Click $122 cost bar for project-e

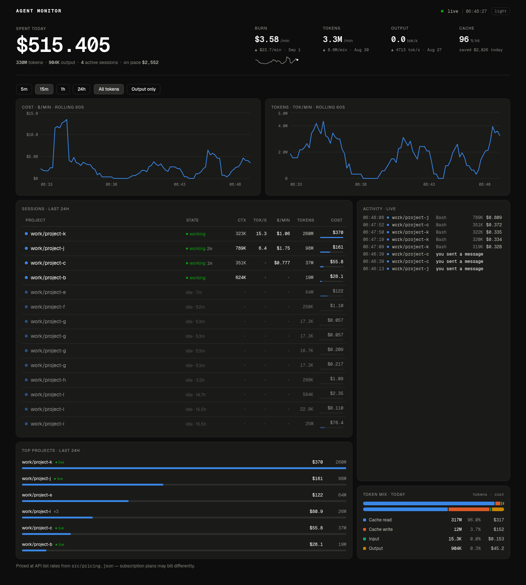click(332, 296)
